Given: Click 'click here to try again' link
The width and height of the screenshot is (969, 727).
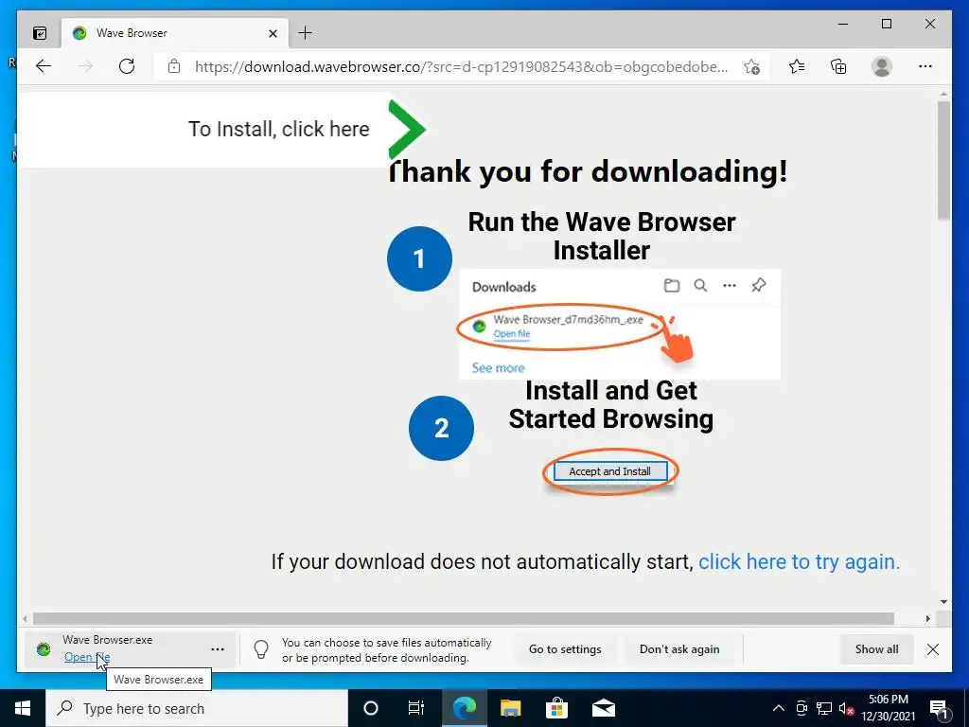Looking at the screenshot, I should click(x=799, y=561).
